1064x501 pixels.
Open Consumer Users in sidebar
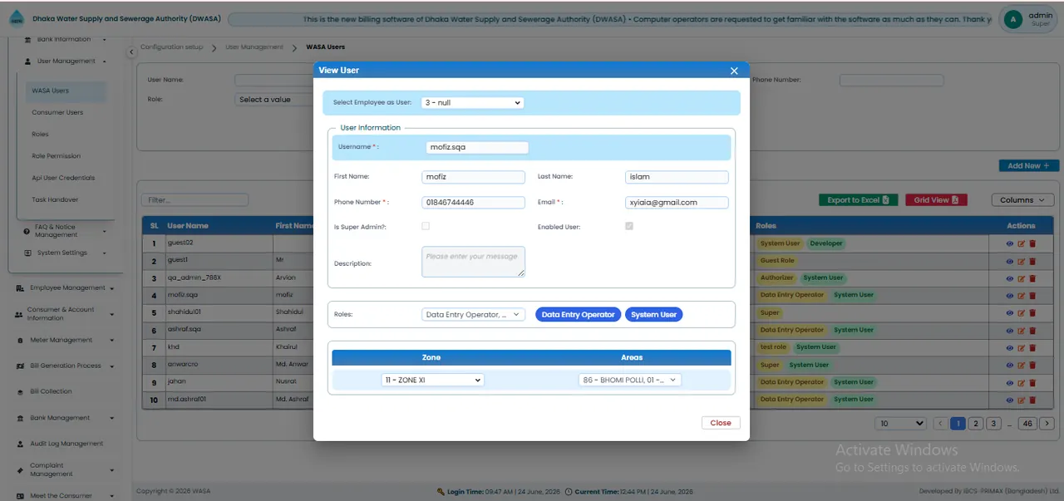(x=57, y=113)
